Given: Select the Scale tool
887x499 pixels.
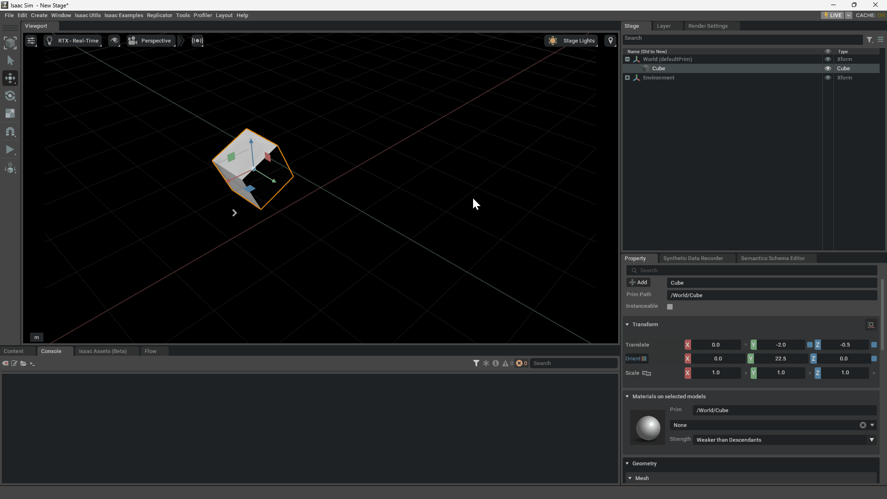Looking at the screenshot, I should [10, 114].
